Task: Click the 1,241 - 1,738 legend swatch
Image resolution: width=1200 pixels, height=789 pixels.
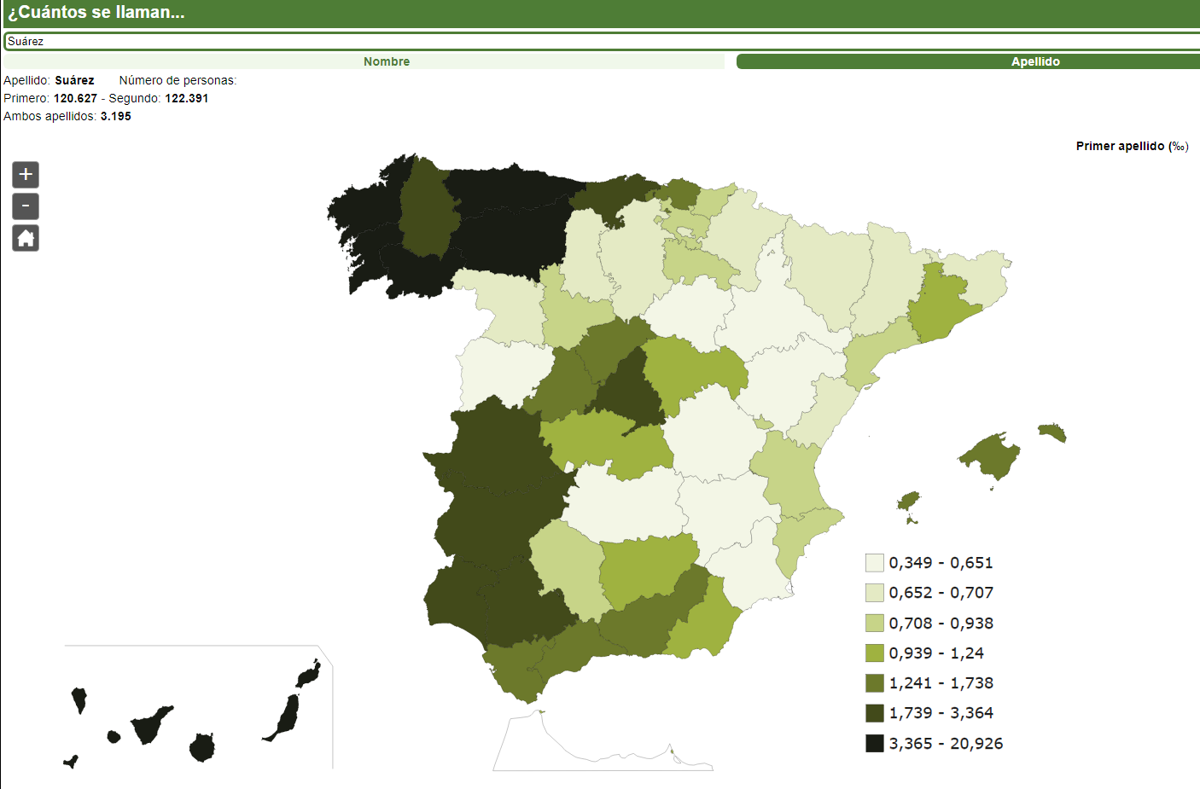Action: coord(874,683)
